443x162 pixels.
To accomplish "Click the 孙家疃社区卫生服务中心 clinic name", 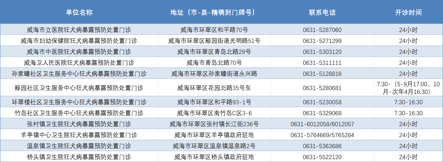I will tap(79, 74).
